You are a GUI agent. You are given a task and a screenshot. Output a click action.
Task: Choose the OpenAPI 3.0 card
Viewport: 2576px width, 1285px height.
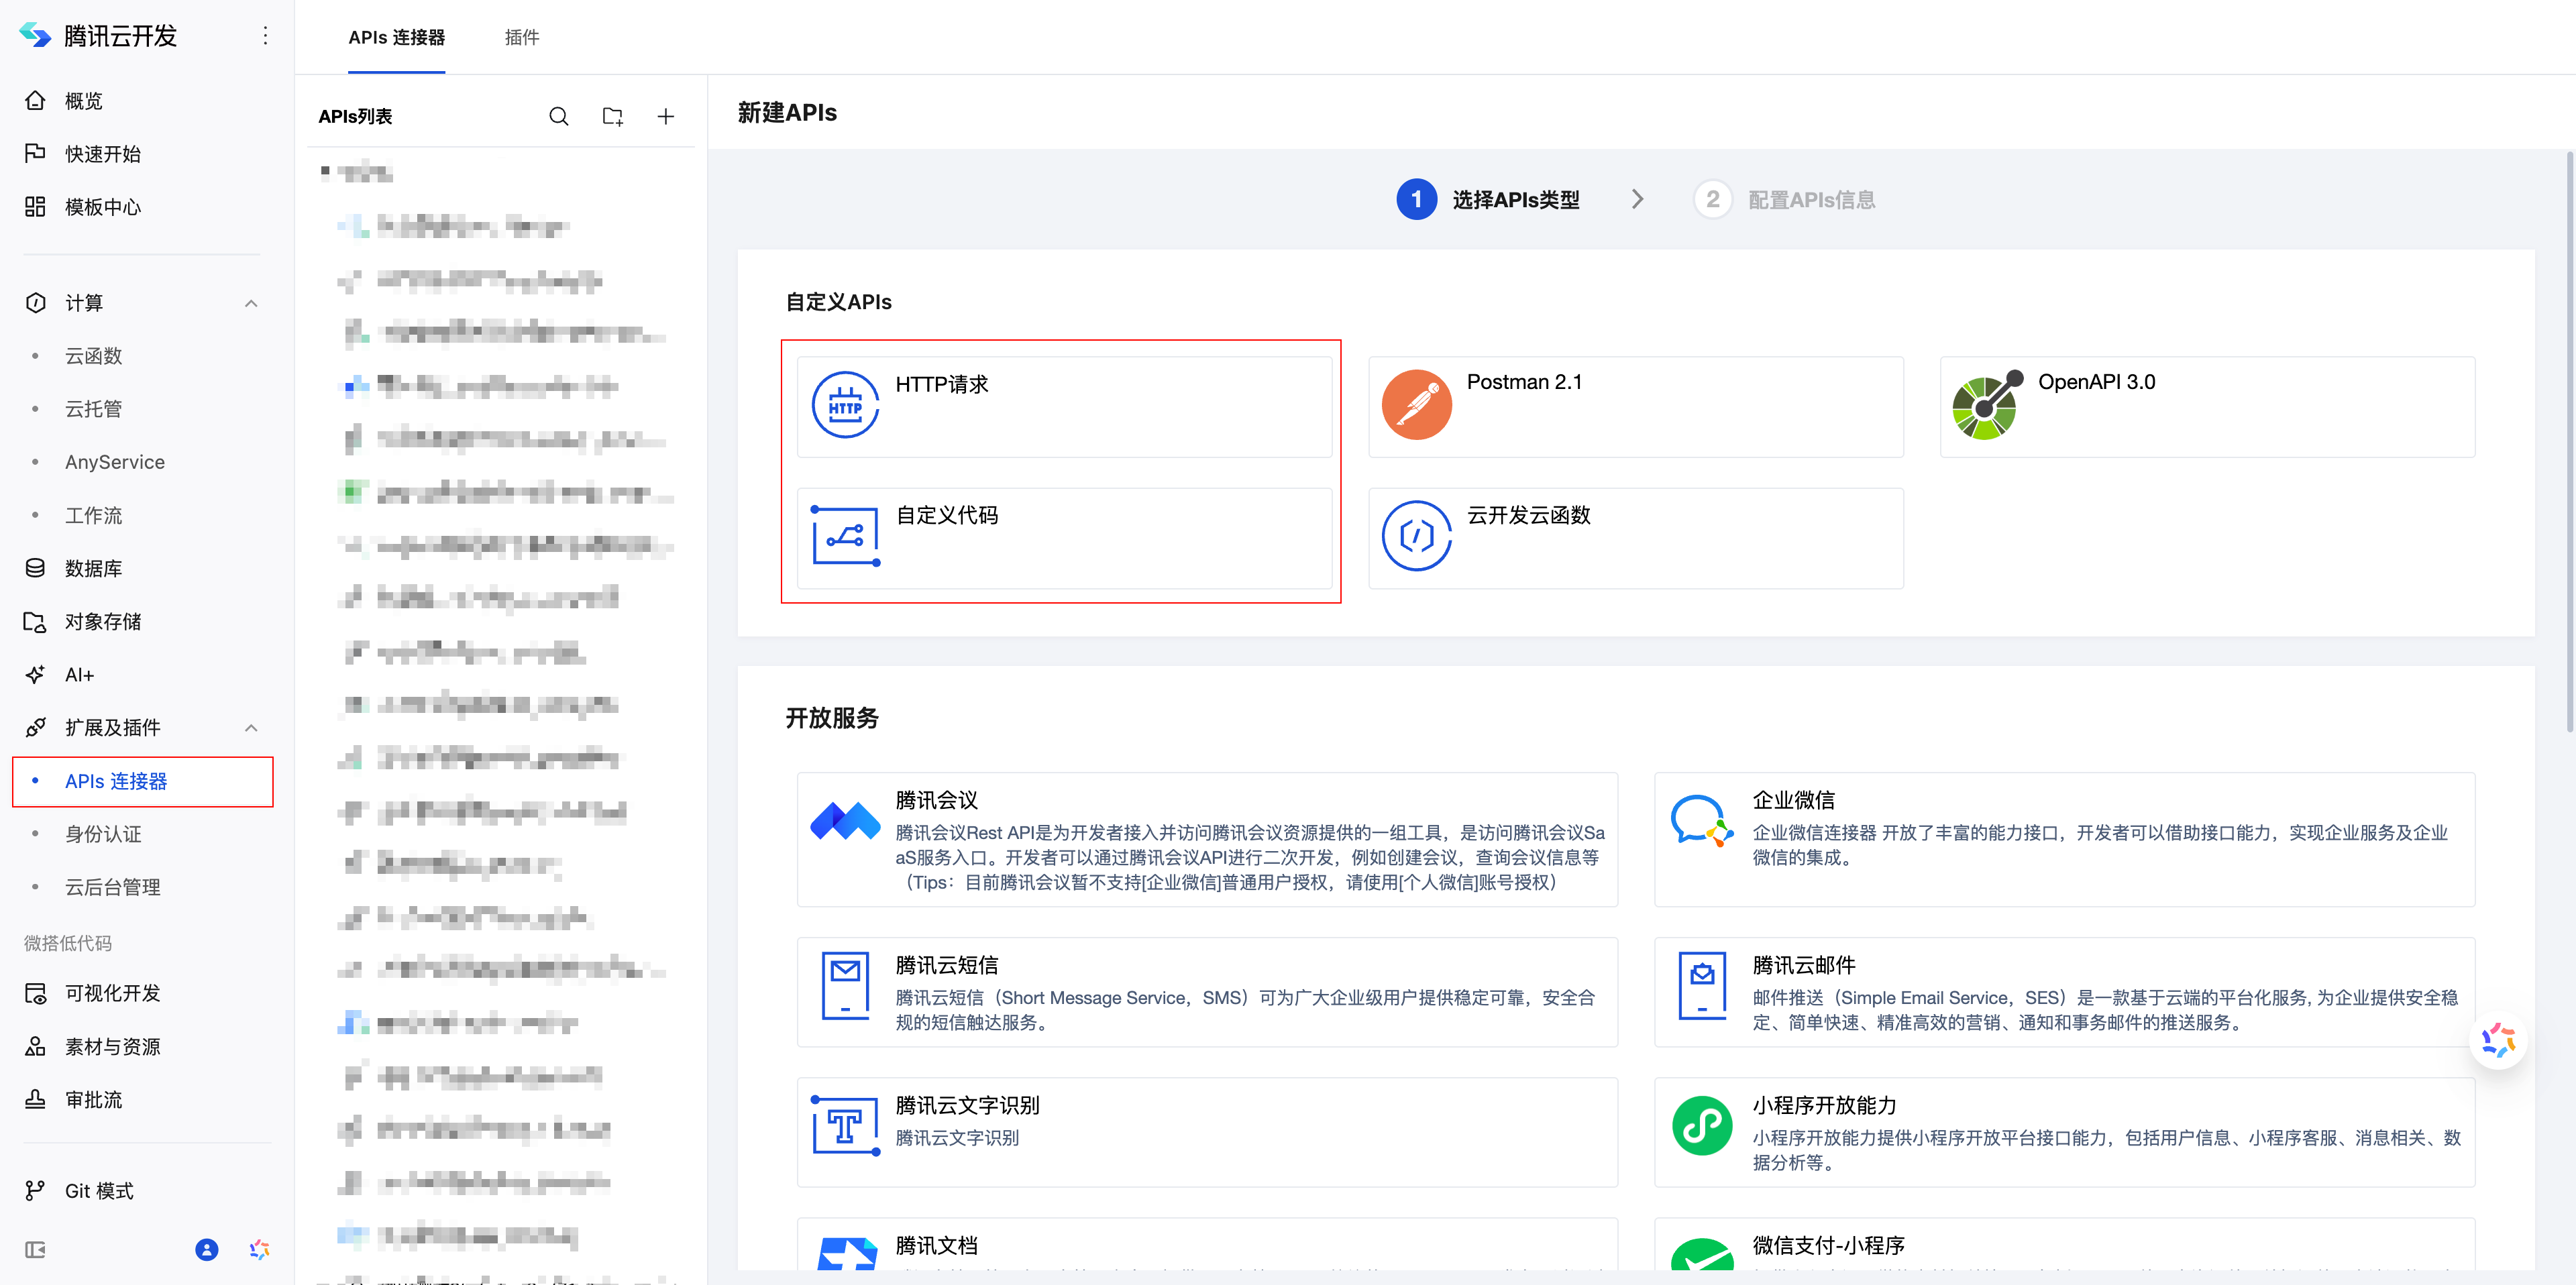pos(2207,407)
